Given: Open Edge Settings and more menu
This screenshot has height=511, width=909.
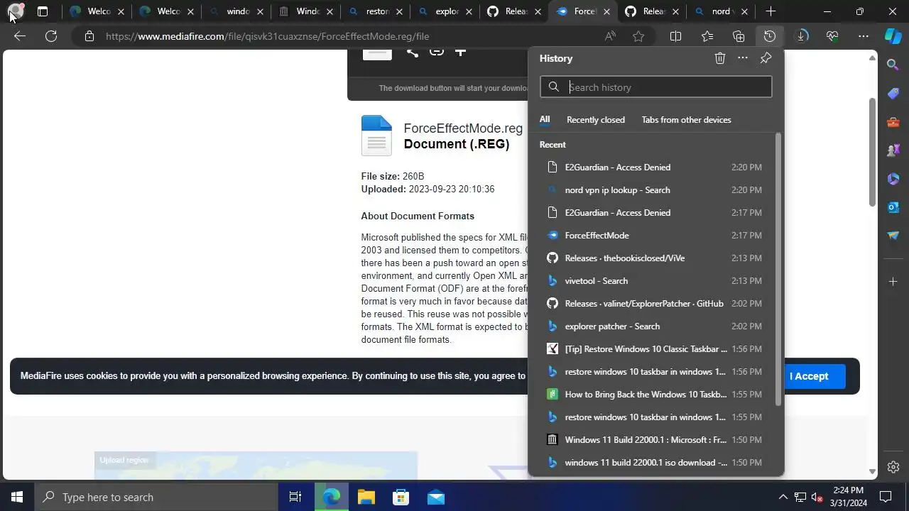Looking at the screenshot, I should pos(864,36).
